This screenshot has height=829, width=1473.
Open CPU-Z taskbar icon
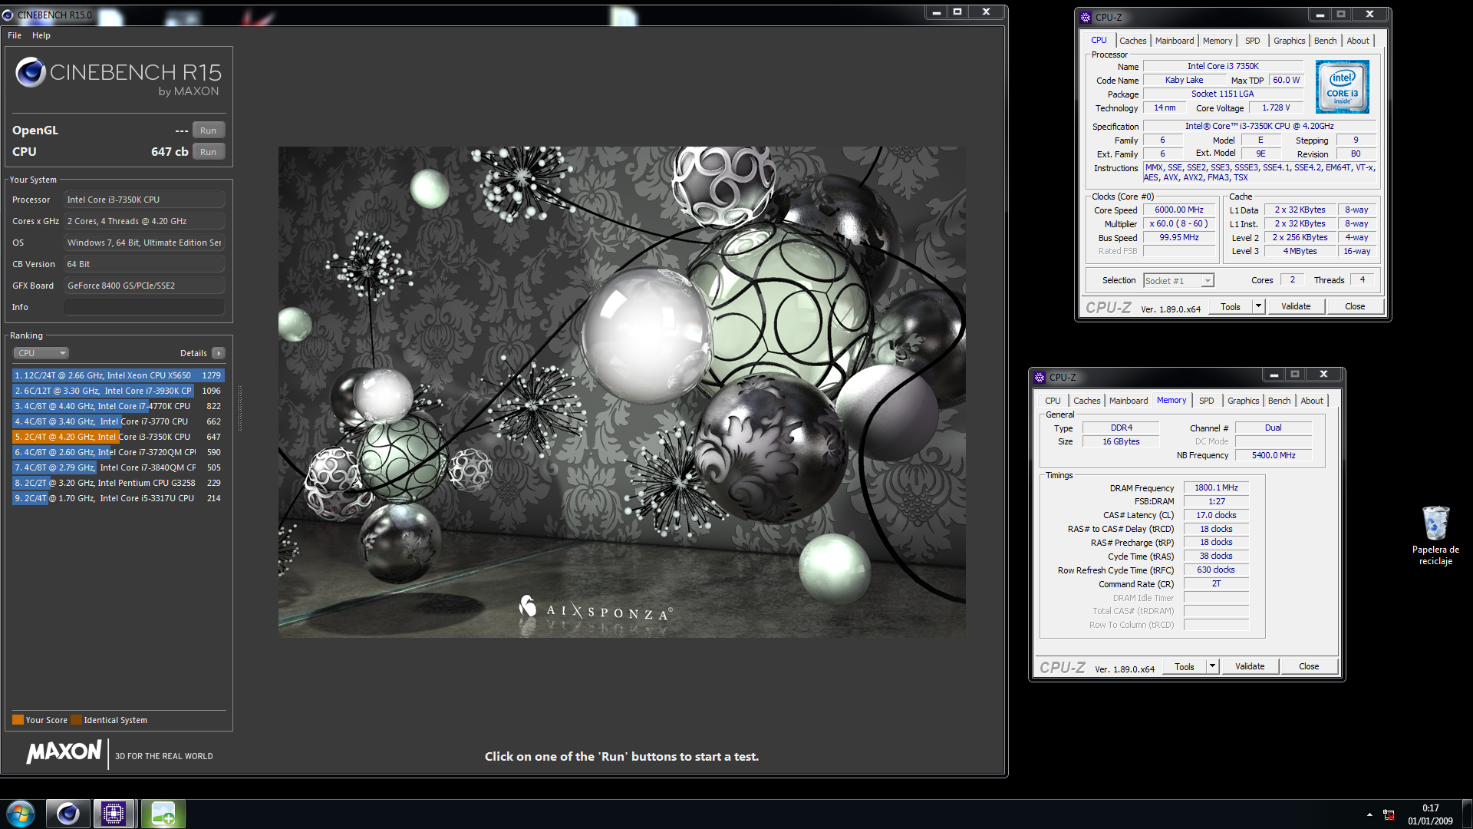(114, 814)
